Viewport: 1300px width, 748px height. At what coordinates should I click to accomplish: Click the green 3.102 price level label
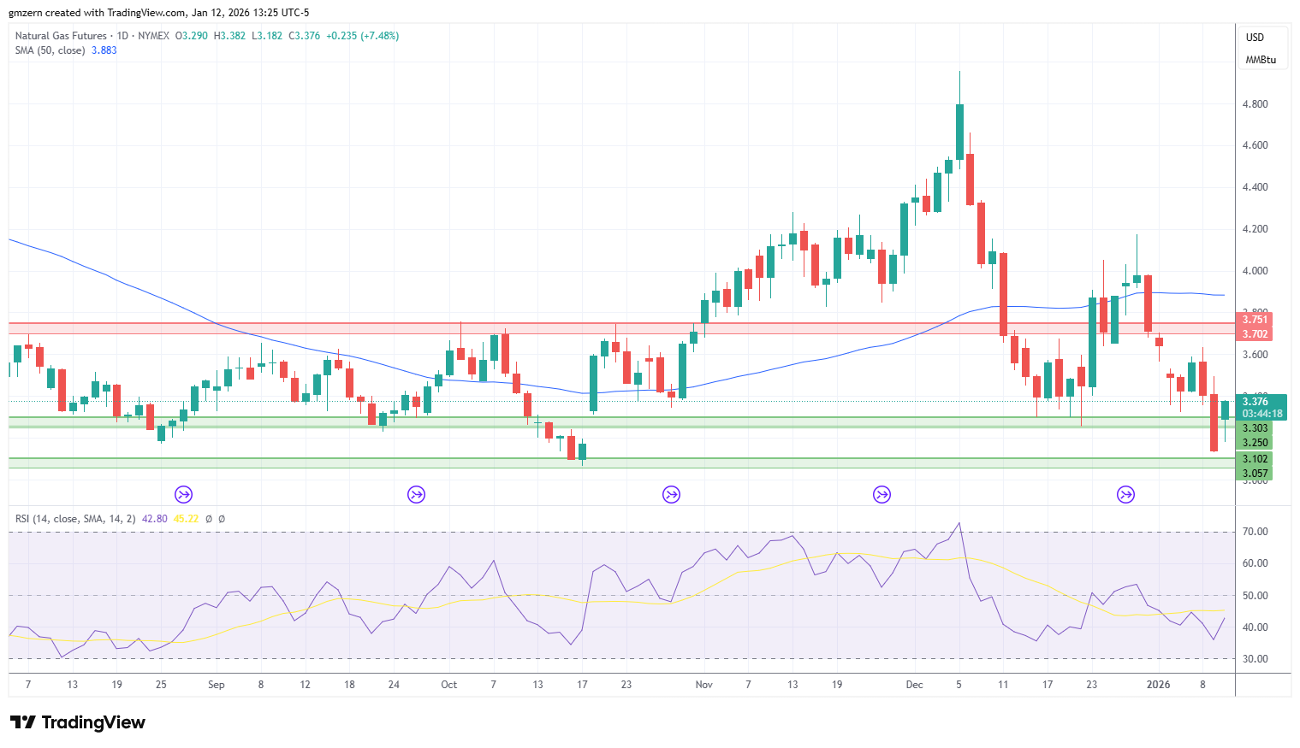pyautogui.click(x=1255, y=459)
